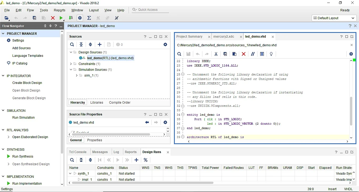Expand all in Sources panel
Viewport: 359px width, 192px height.
(90, 44)
